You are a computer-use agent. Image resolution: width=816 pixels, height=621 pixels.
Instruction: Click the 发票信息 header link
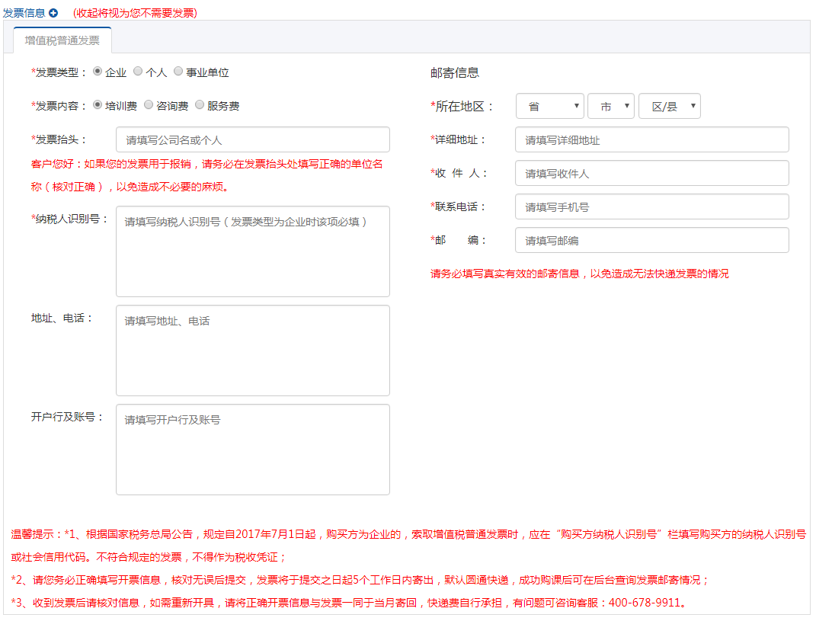click(24, 13)
